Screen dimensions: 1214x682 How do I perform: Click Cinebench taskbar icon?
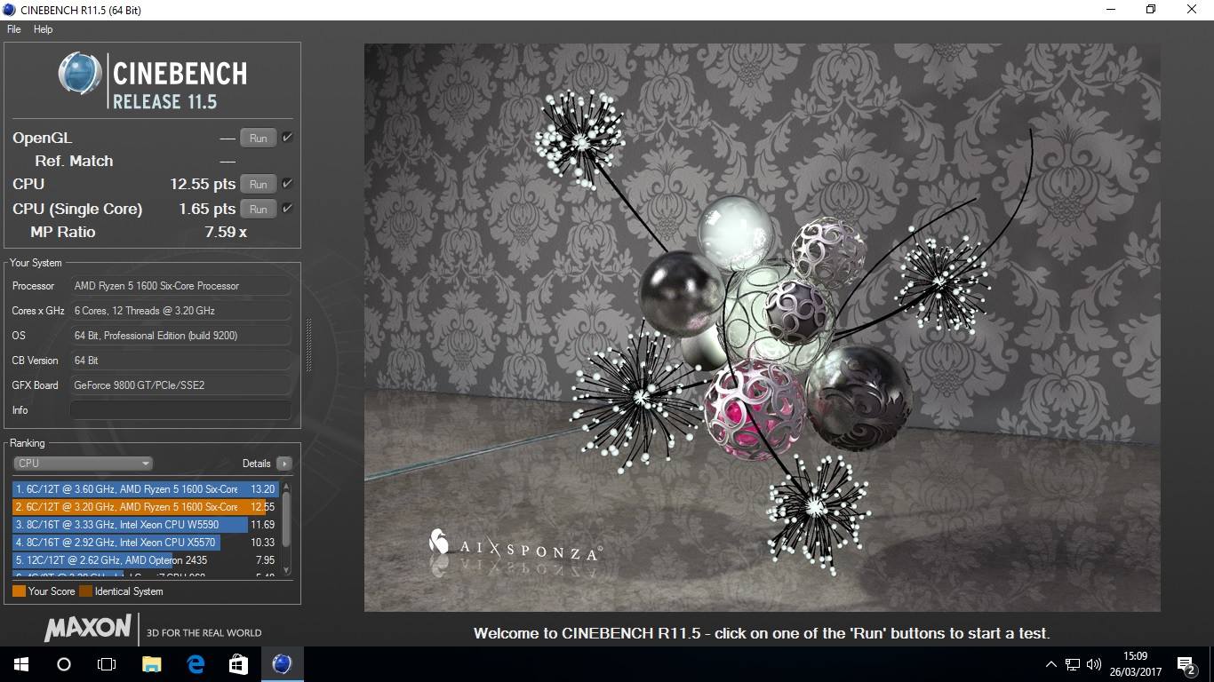coord(282,664)
